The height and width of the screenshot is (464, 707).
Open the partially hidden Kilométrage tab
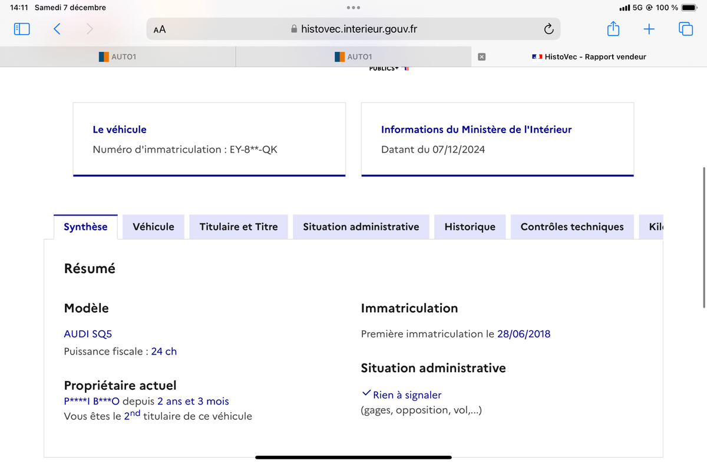click(x=652, y=227)
